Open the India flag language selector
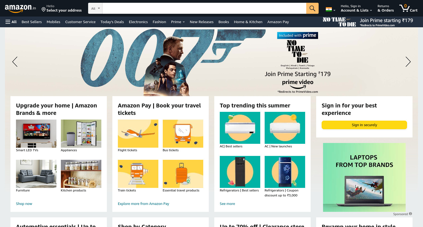423x227 pixels. [x=330, y=9]
